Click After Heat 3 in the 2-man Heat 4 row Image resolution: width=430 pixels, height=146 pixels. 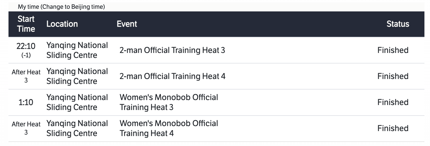click(26, 76)
